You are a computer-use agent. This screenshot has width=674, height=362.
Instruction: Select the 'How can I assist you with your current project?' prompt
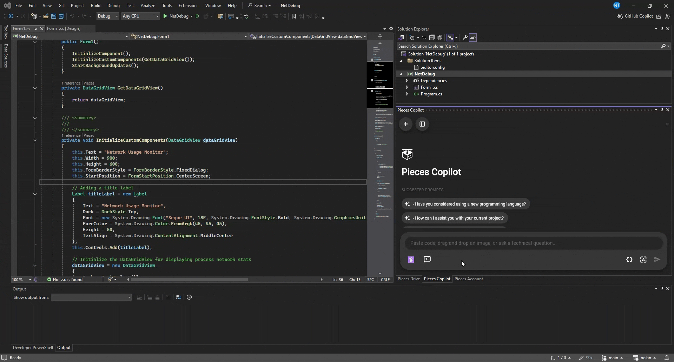pyautogui.click(x=455, y=218)
